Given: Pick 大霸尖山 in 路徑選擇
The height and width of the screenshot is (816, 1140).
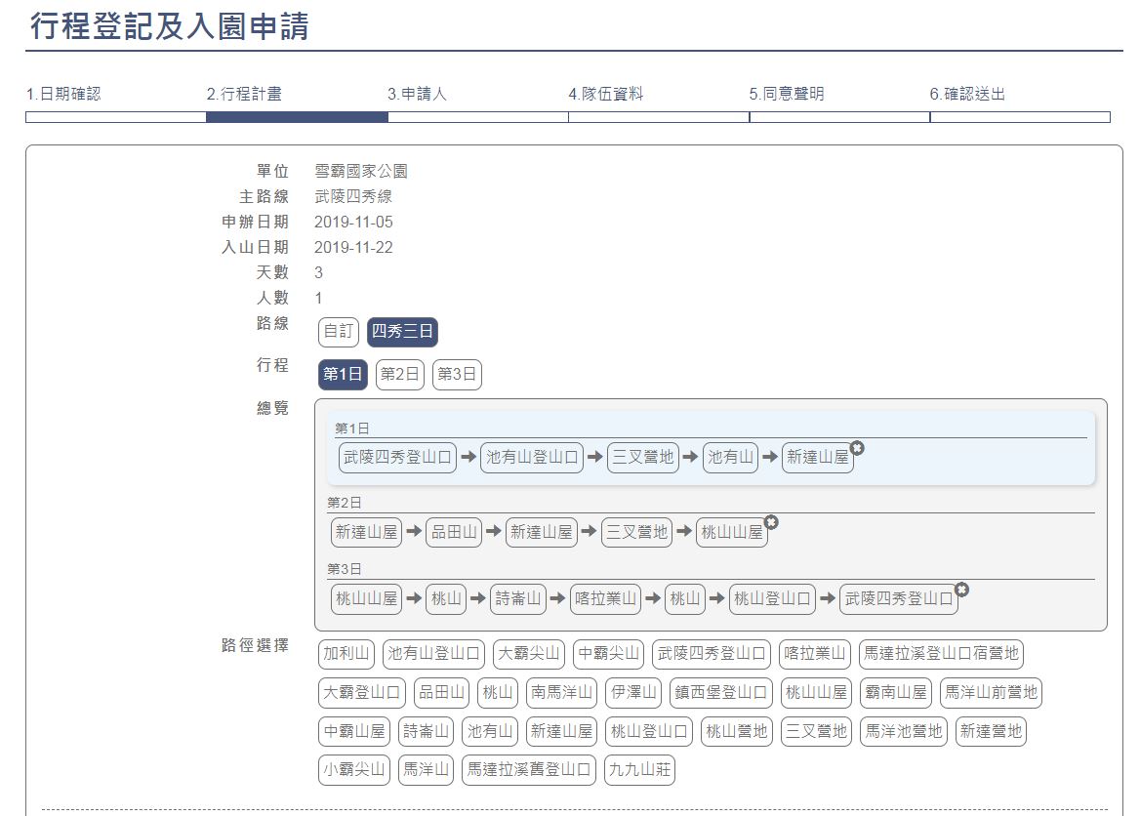Looking at the screenshot, I should coord(529,654).
